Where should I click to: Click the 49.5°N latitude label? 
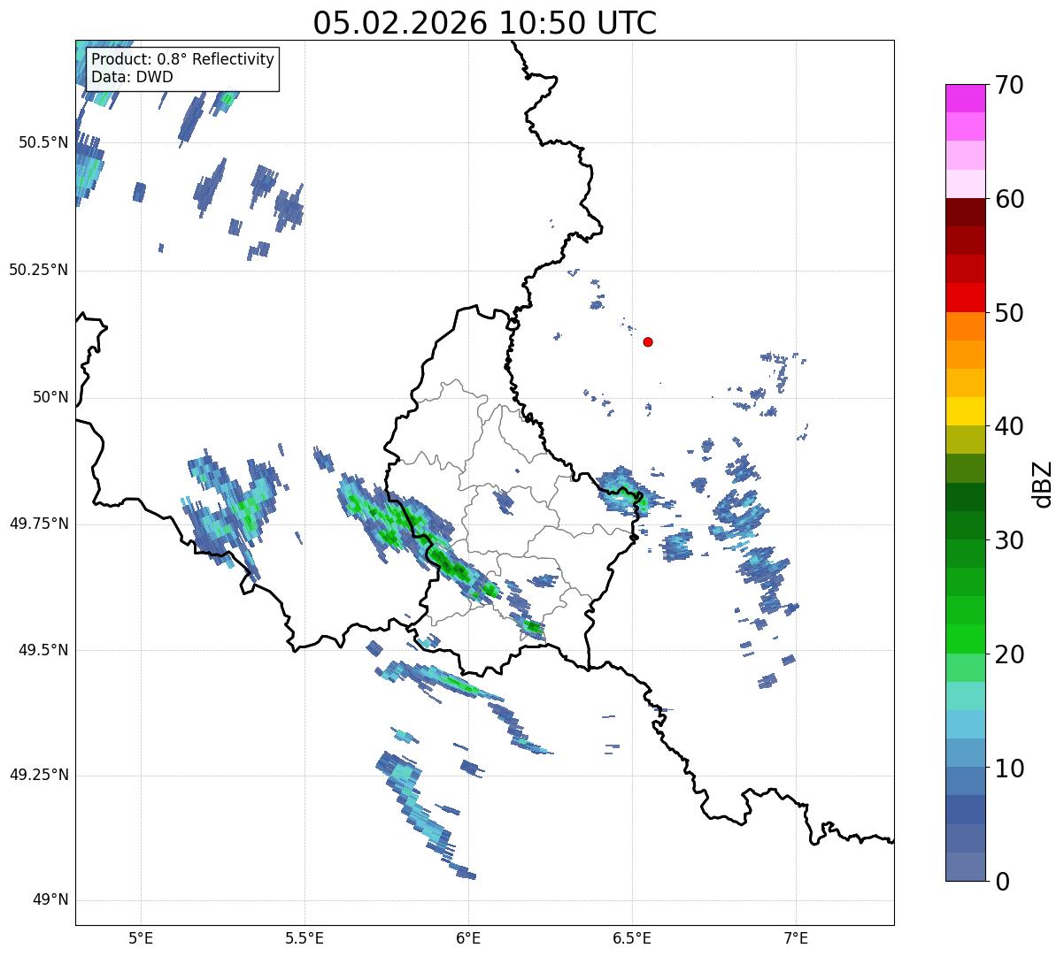click(43, 650)
